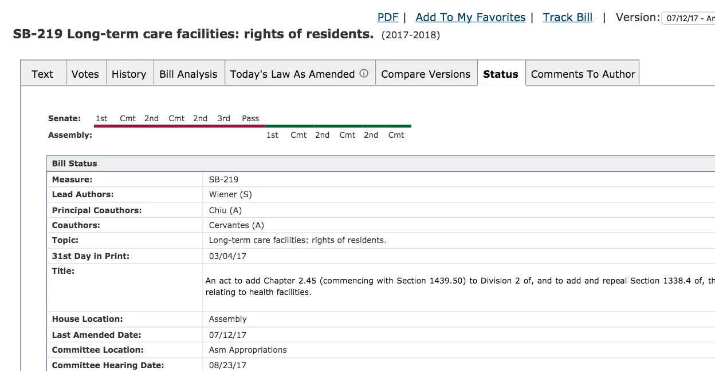Open the Comments To Author tab
Image resolution: width=715 pixels, height=371 pixels.
coord(583,74)
